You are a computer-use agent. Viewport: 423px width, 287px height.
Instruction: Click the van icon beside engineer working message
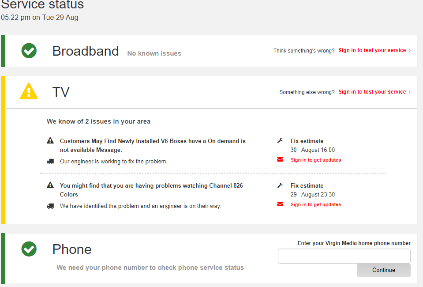50,162
